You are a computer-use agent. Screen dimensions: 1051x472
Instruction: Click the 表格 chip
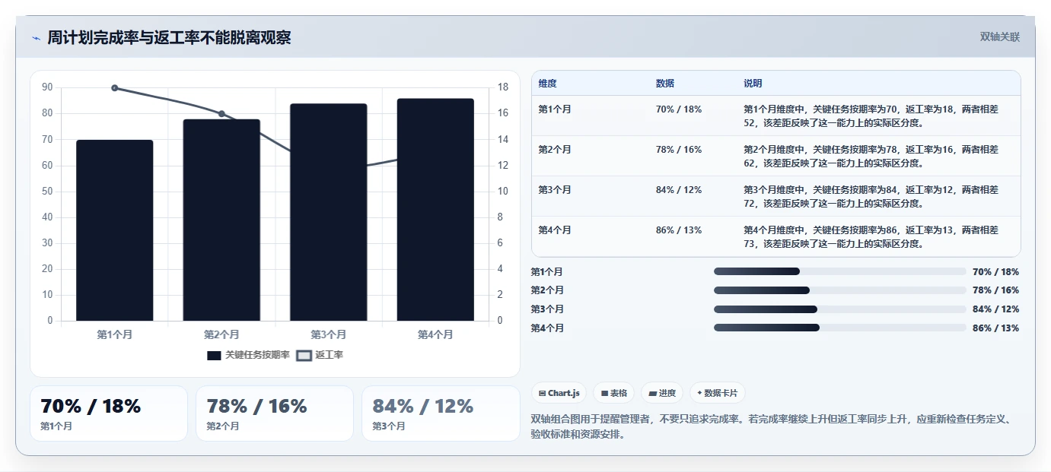[x=614, y=393]
